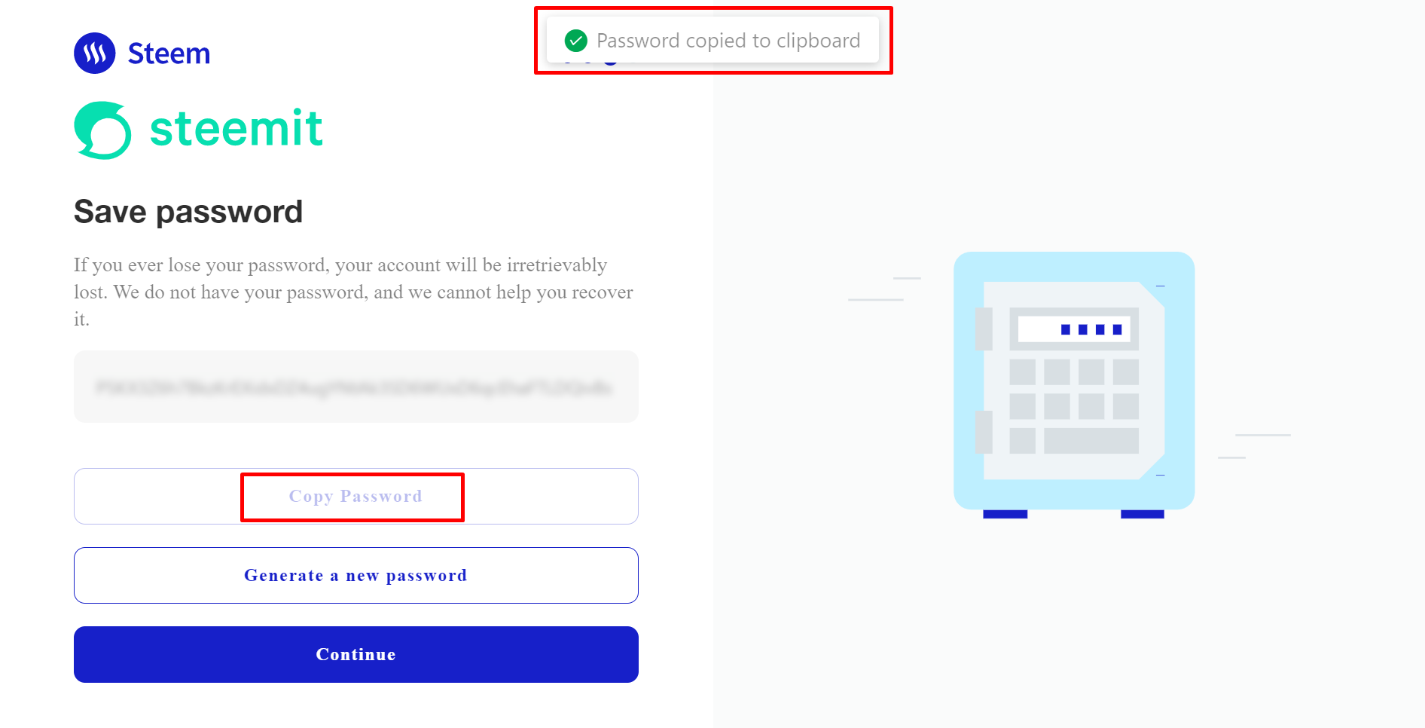This screenshot has width=1425, height=728.
Task: Click the green checkmark in the toast
Action: pyautogui.click(x=576, y=41)
